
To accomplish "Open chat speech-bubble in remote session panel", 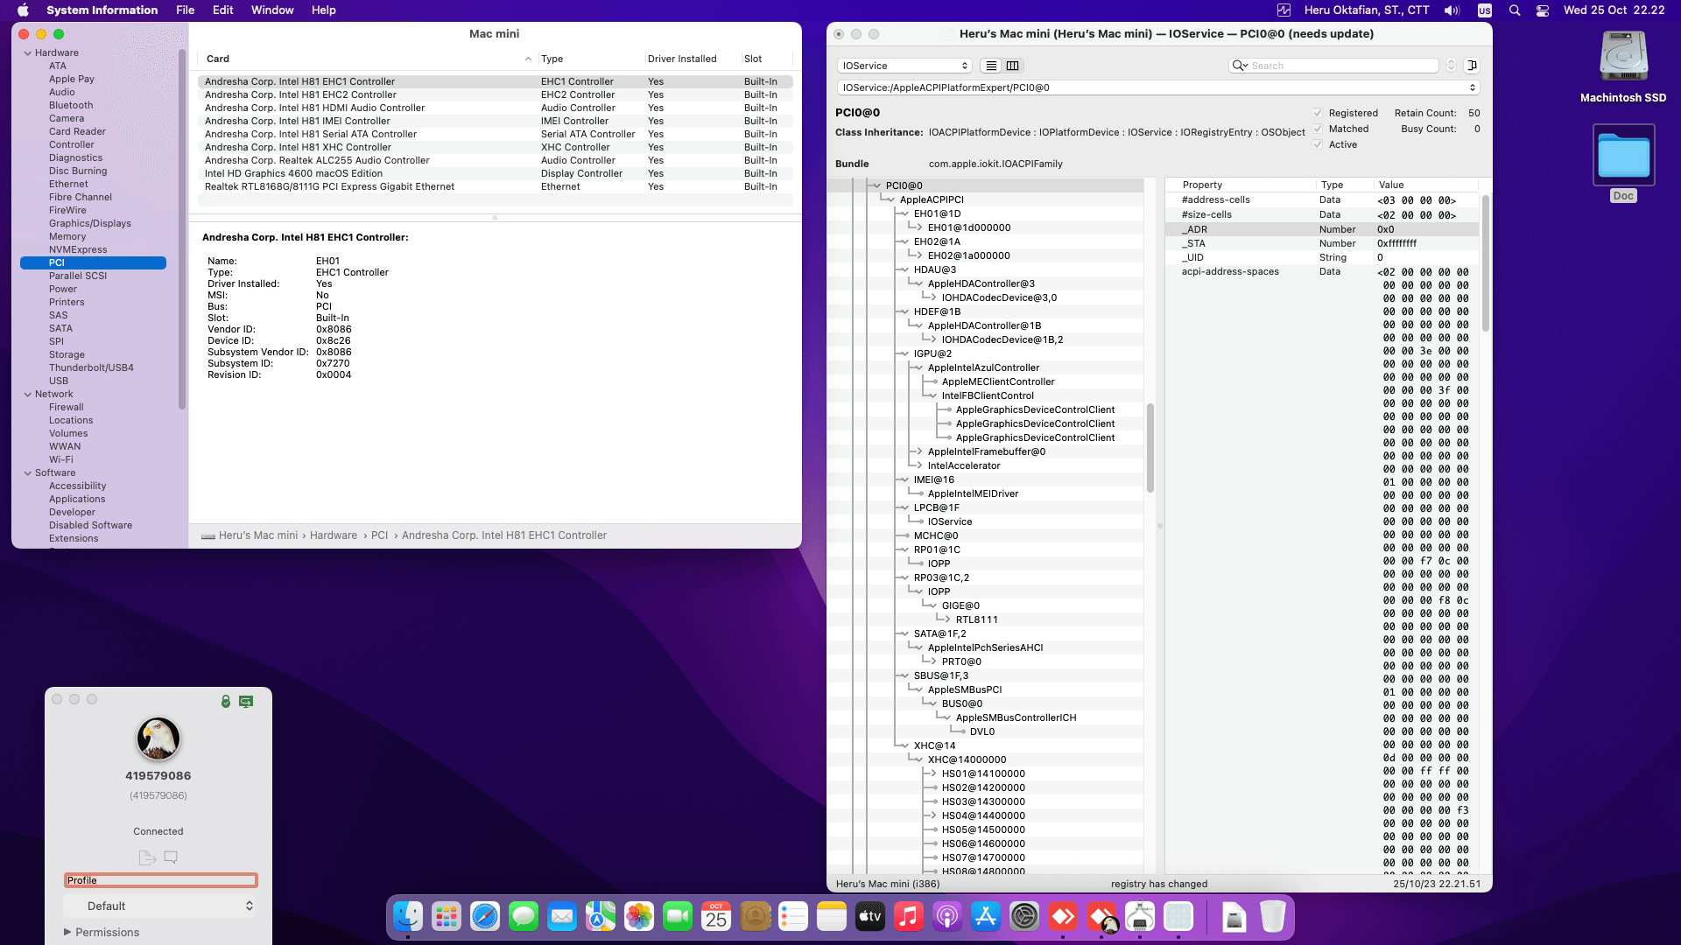I will (171, 857).
